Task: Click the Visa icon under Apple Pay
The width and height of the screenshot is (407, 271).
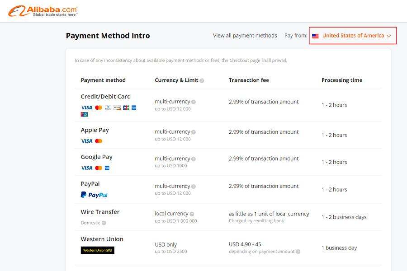Action: tap(86, 141)
